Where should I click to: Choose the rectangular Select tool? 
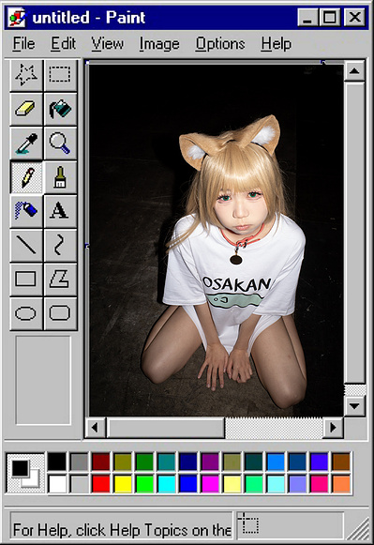tap(60, 75)
